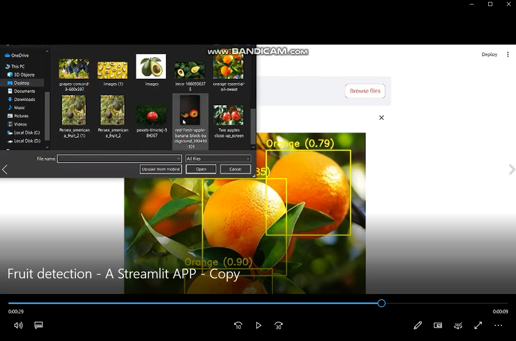Open the volume control icon
The image size is (516, 341).
click(18, 325)
